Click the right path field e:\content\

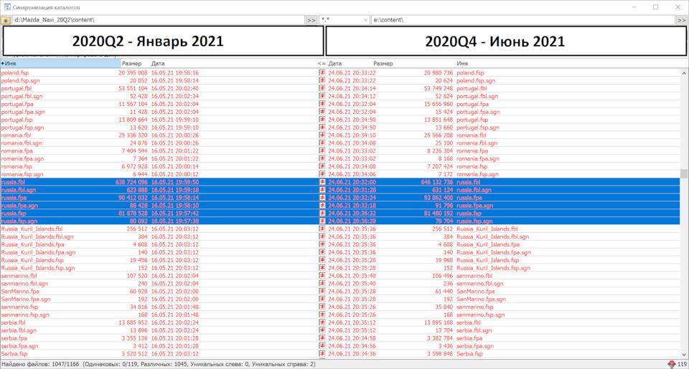point(523,20)
